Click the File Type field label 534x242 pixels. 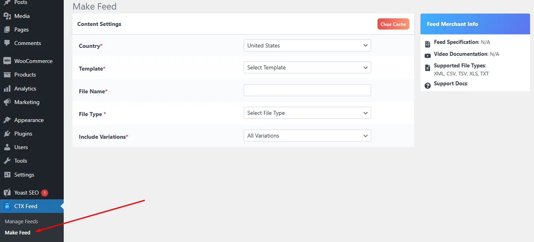point(92,114)
